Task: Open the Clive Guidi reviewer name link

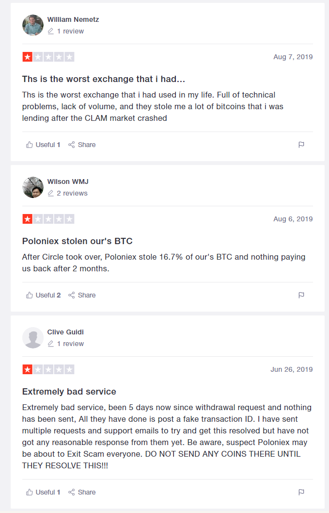Action: coord(66,332)
